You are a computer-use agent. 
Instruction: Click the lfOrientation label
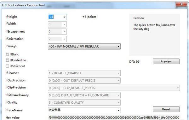[x=14, y=39]
